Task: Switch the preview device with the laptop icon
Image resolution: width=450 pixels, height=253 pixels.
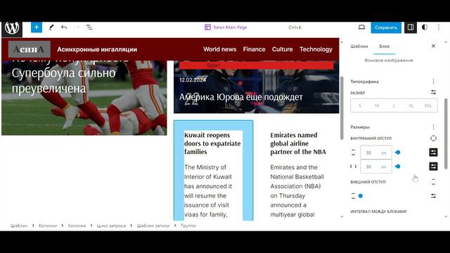Action: coord(361,27)
